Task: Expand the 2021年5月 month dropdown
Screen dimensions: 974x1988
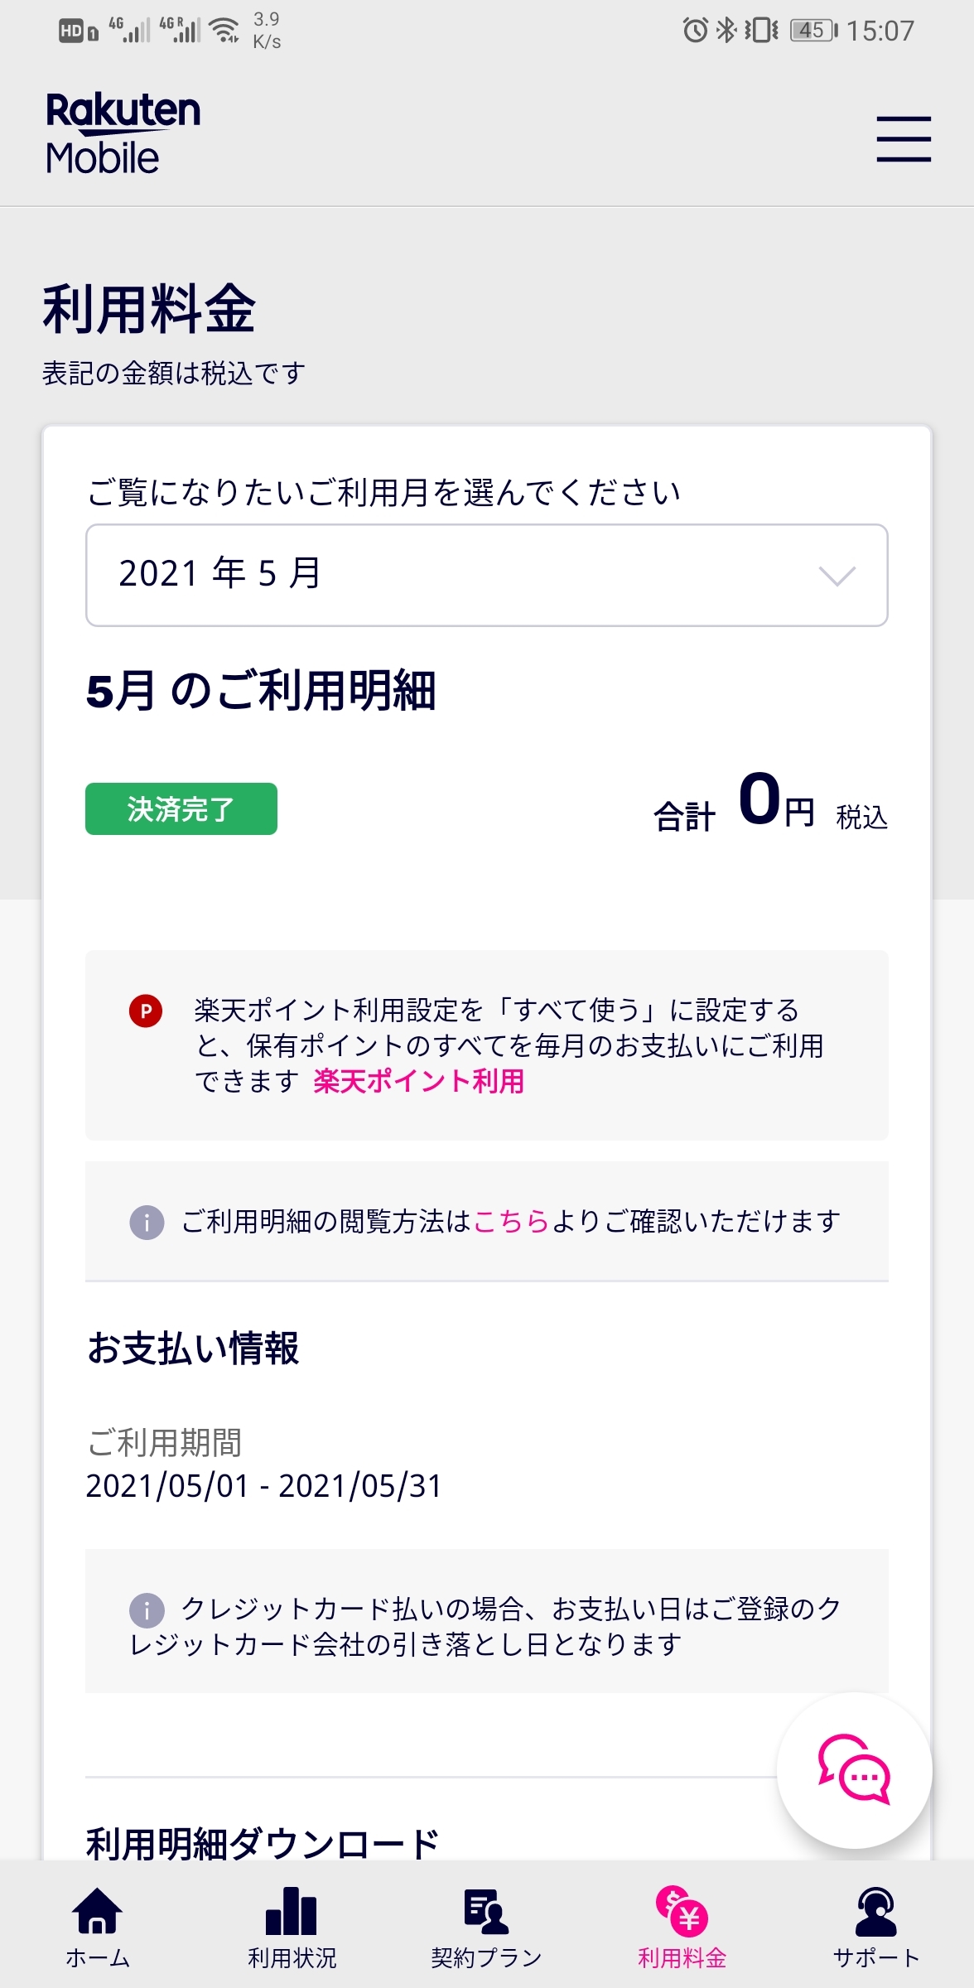Action: click(486, 575)
